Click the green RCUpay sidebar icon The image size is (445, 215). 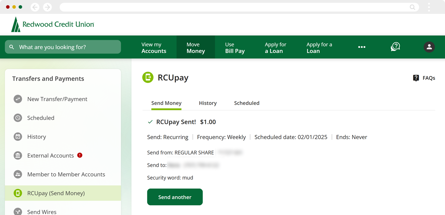click(18, 193)
